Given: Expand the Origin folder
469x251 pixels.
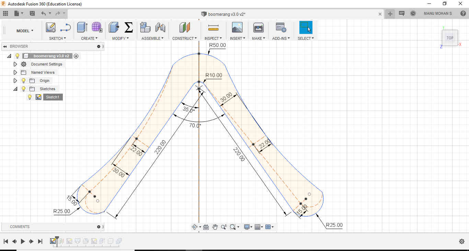Looking at the screenshot, I should 15,81.
